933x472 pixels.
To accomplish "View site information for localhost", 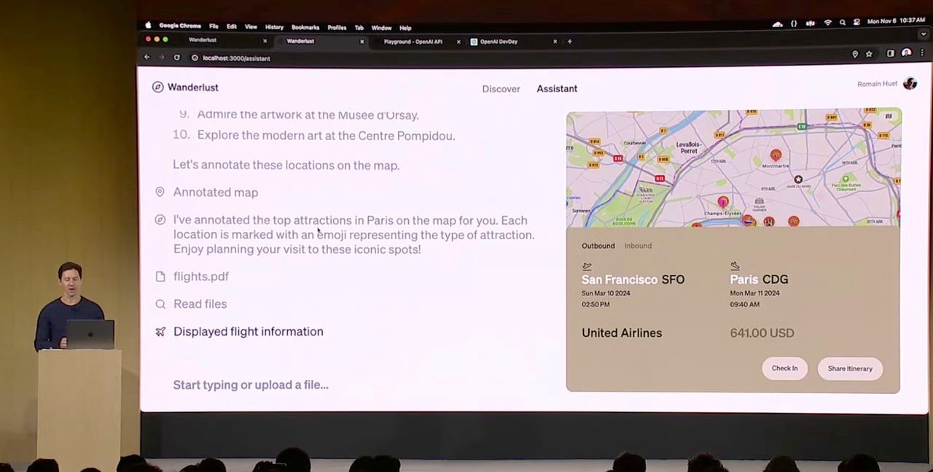I will (x=195, y=58).
